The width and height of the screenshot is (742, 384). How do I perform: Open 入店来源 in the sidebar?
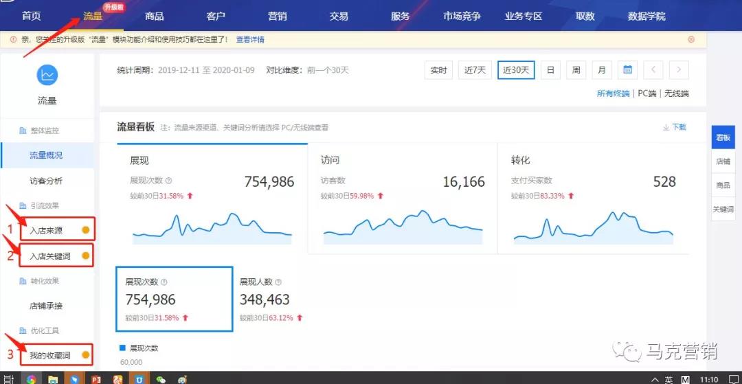[46, 231]
